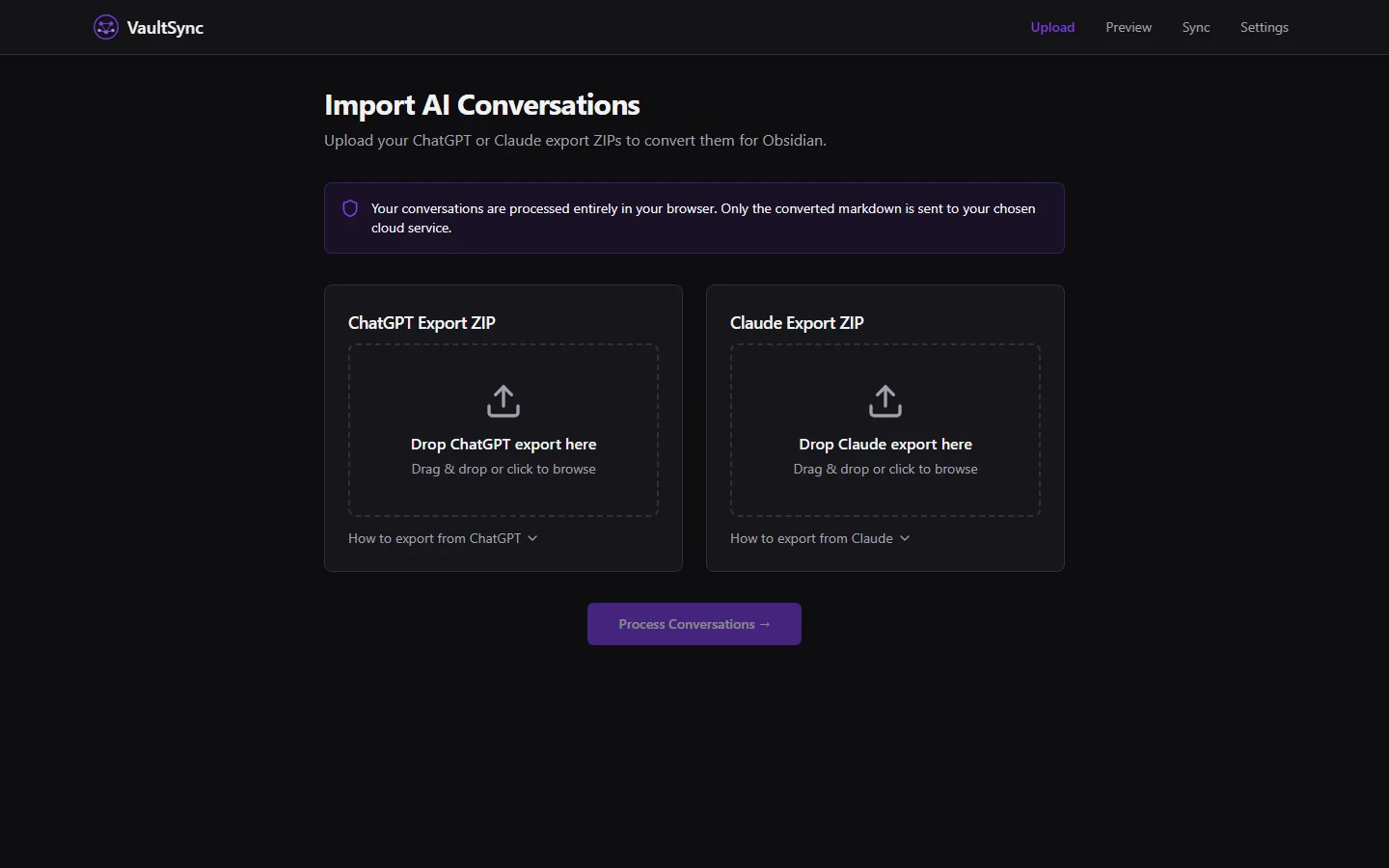Click the Import AI Conversations heading

coord(482,105)
